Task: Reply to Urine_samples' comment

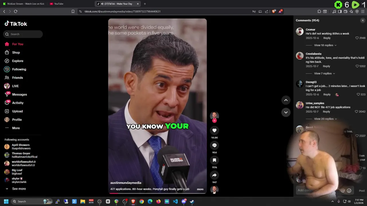Action: (x=326, y=112)
